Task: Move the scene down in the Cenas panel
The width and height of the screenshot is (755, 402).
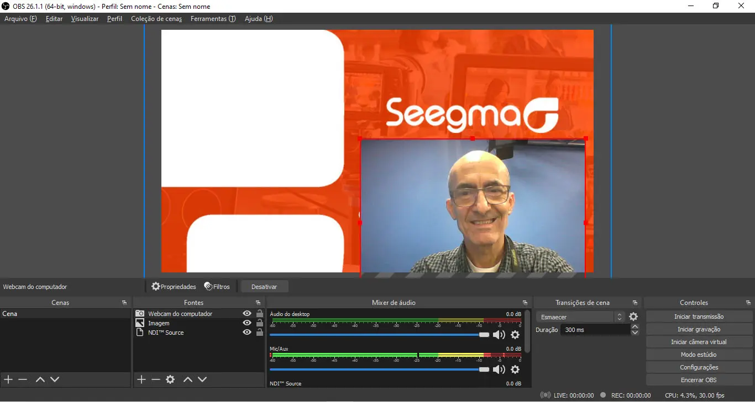Action: pos(55,379)
